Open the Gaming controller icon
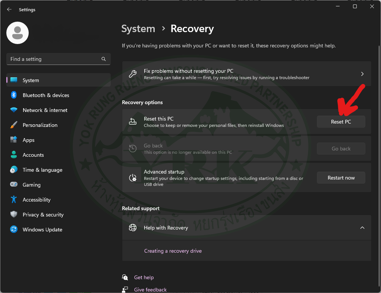Viewport: 381px width, 293px height. click(x=14, y=184)
